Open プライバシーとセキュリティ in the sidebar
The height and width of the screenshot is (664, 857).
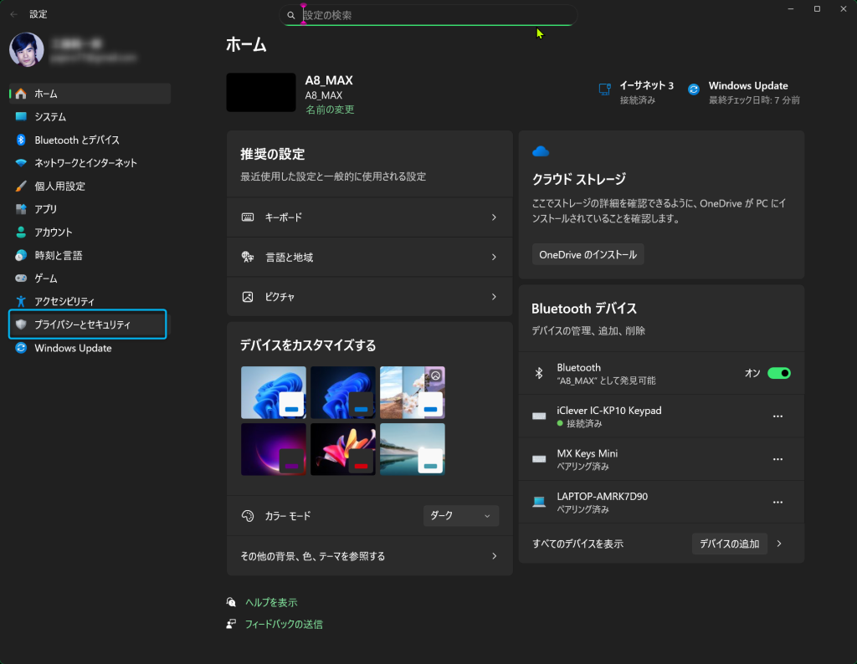point(88,324)
